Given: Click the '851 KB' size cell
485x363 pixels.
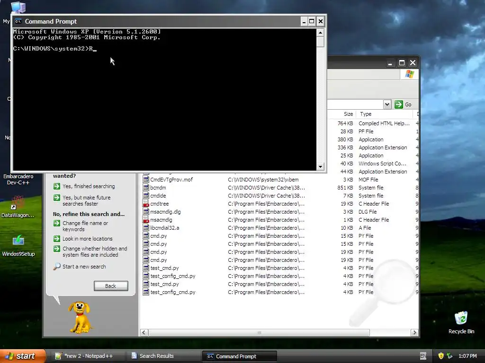Looking at the screenshot, I should coord(345,188).
